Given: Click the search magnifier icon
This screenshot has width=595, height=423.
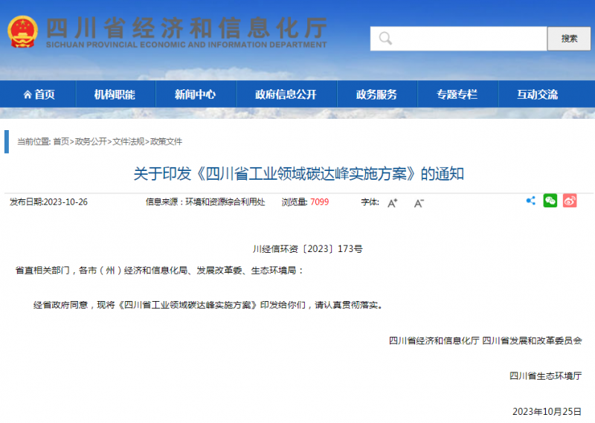Looking at the screenshot, I should tap(385, 39).
